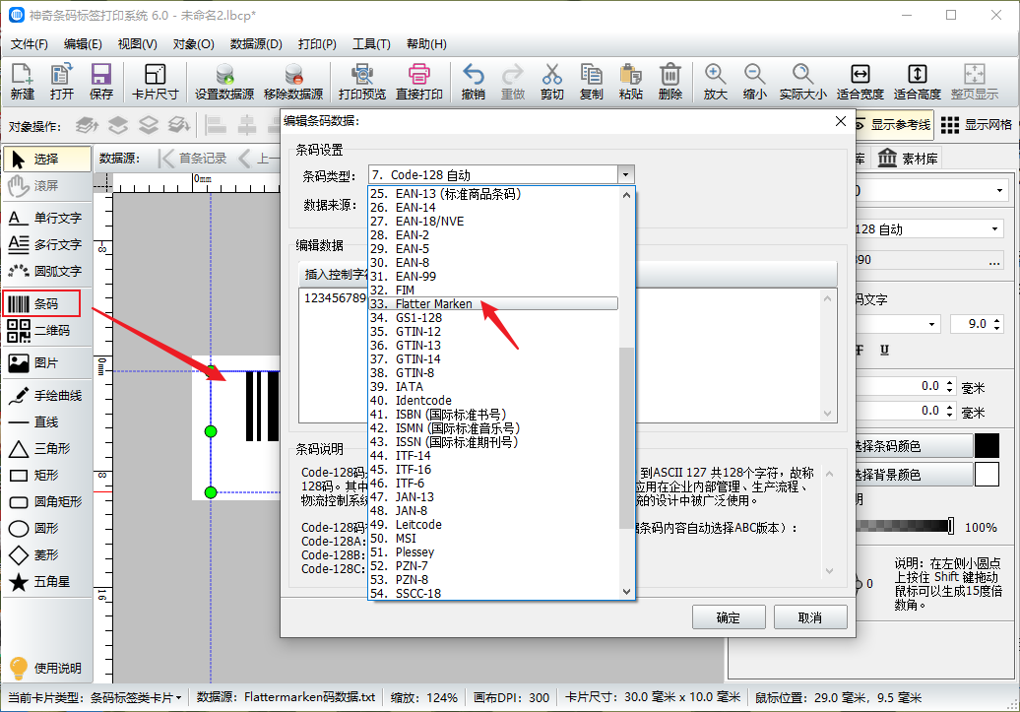Expand the 128 自动 dropdown in right panel

(994, 229)
